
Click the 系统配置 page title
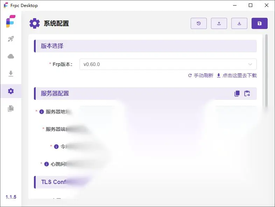click(x=56, y=23)
